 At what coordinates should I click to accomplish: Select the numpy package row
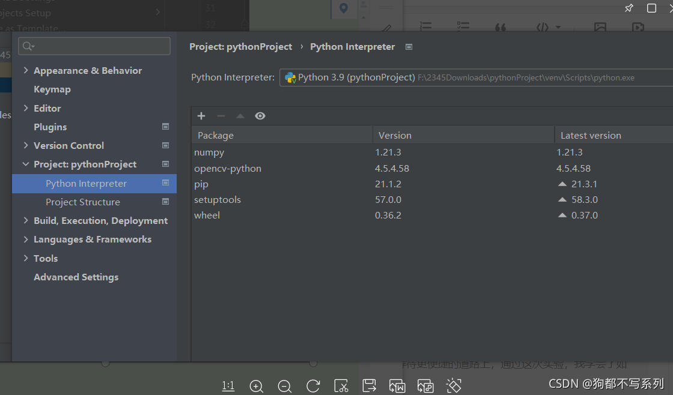pyautogui.click(x=432, y=152)
